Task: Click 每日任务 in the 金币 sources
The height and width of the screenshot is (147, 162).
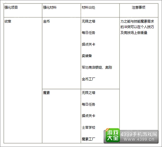Action: click(x=89, y=33)
